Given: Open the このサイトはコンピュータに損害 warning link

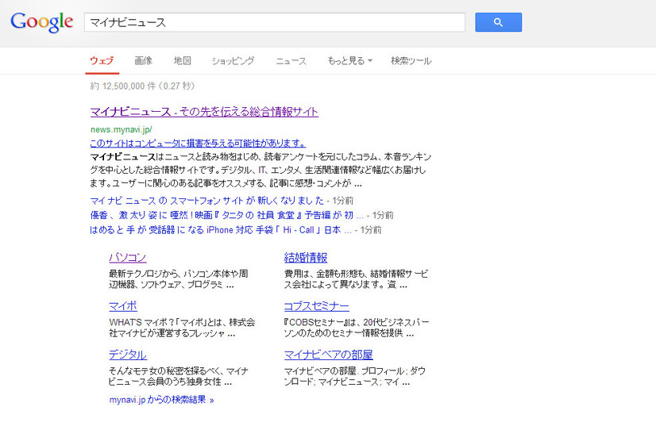Looking at the screenshot, I should pos(198,144).
